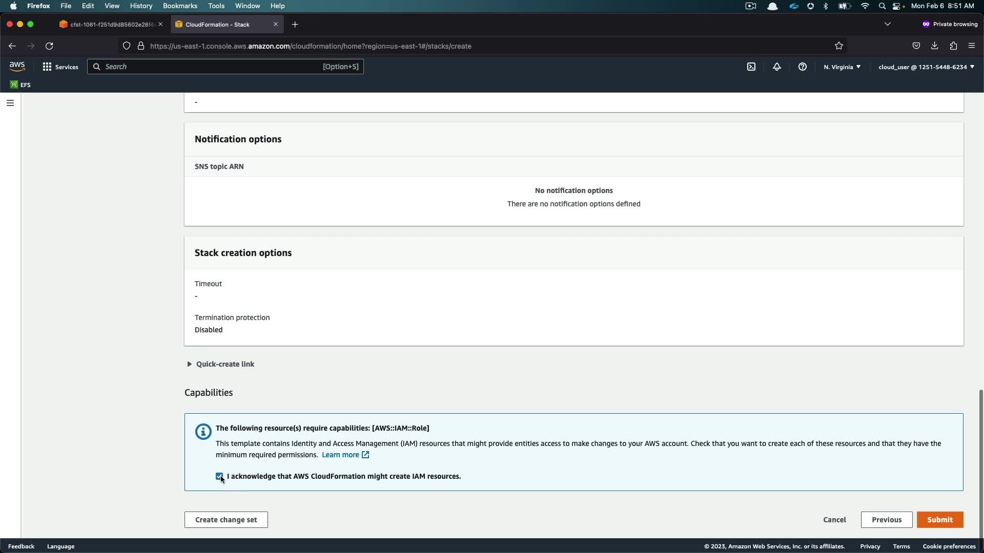
Task: Open AWS notifications bell
Action: [x=777, y=67]
